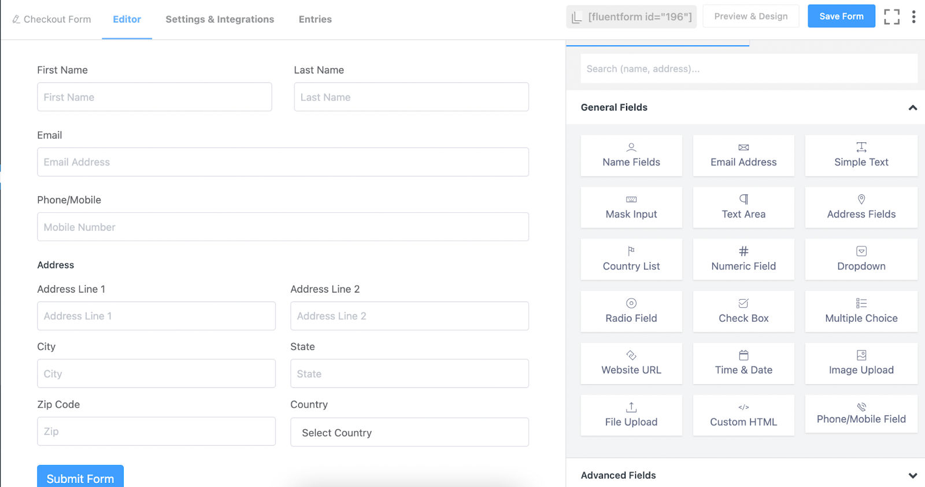Add the Numeric Field hash icon
This screenshot has height=487, width=925.
(743, 251)
